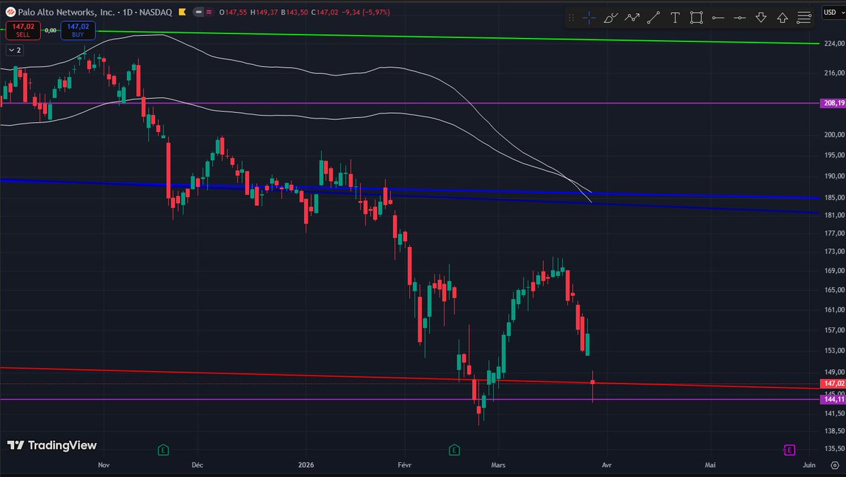Click the Nov label on time axis
This screenshot has height=477, width=846.
click(x=104, y=465)
